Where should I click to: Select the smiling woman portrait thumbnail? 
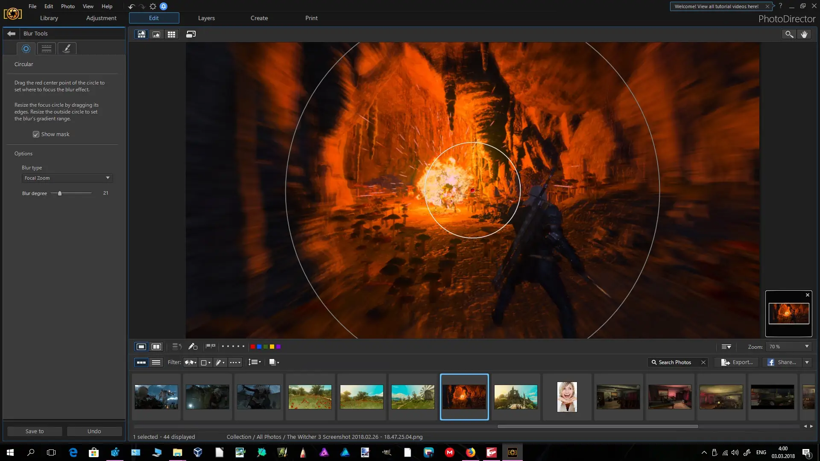(567, 397)
